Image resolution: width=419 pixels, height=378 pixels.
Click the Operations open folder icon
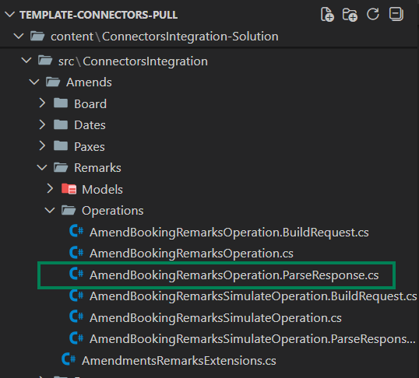69,210
